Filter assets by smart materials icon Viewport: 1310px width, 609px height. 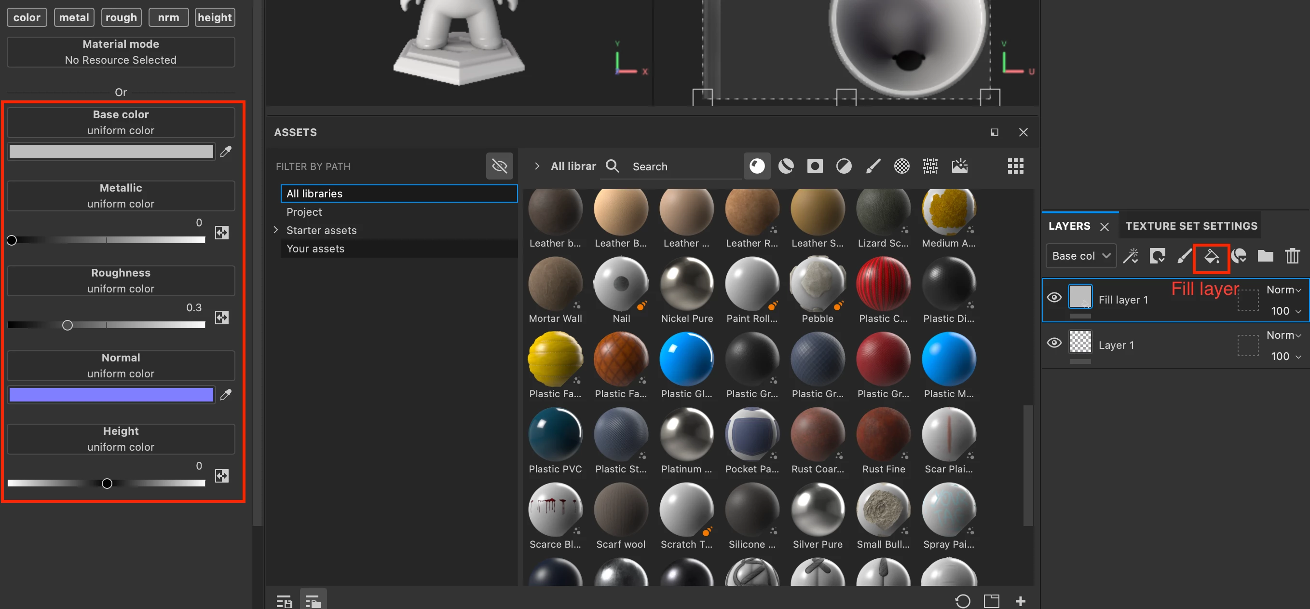(786, 166)
